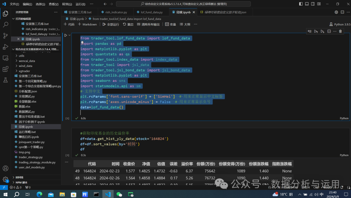Open run cell options dropdown arrow
The width and height of the screenshot is (351, 198).
click(x=70, y=35)
